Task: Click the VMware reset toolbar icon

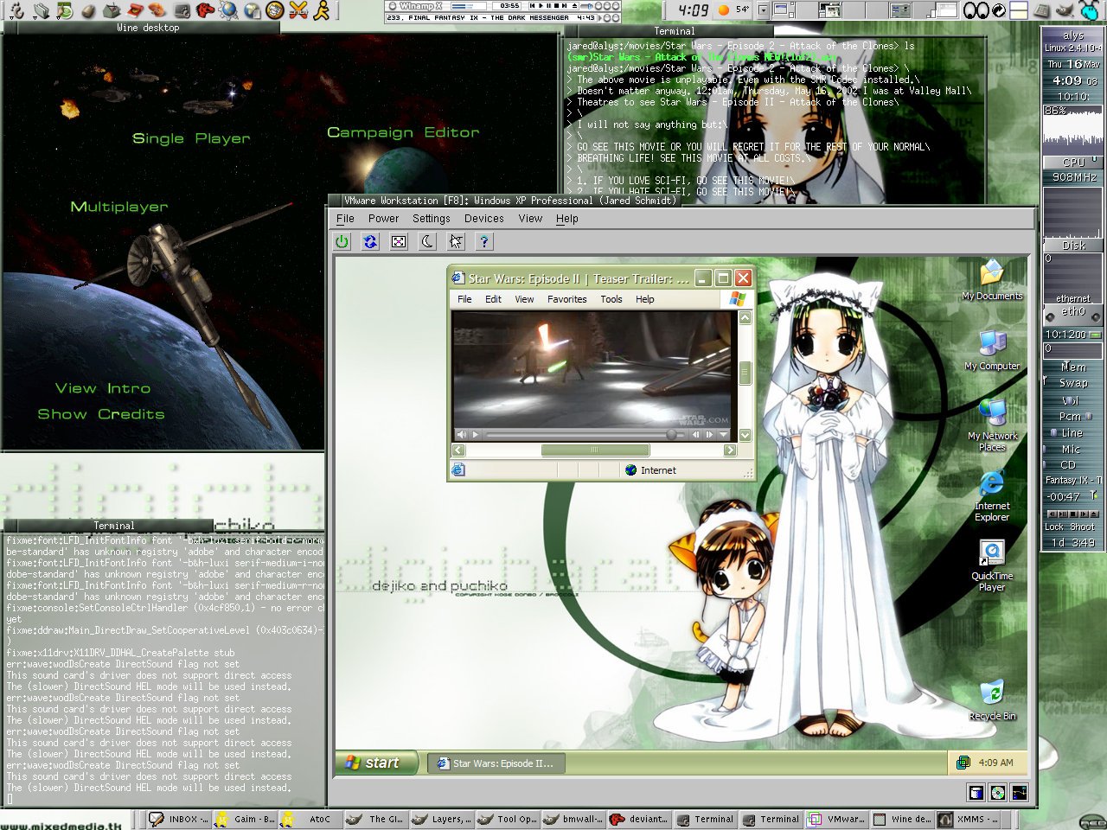Action: point(370,242)
